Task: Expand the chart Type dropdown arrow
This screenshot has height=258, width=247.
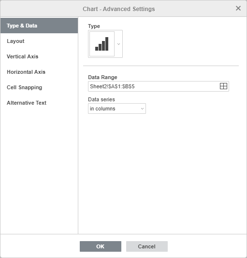Action: pos(118,44)
